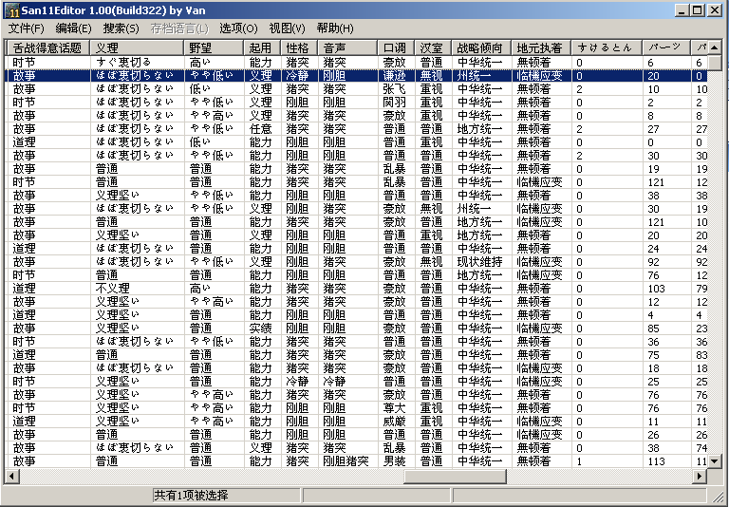This screenshot has height=507, width=729.
Task: Sort by the 舌战得意话题 column header
Action: pyautogui.click(x=48, y=47)
